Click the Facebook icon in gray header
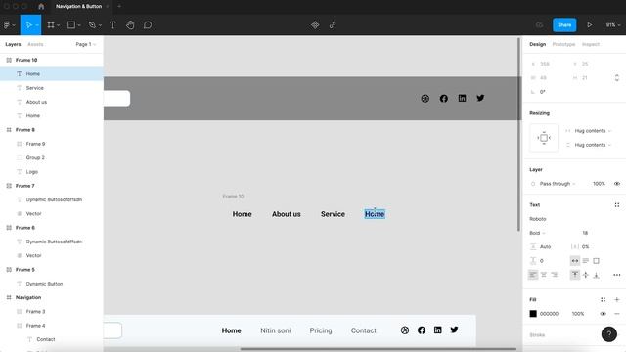 pos(443,98)
